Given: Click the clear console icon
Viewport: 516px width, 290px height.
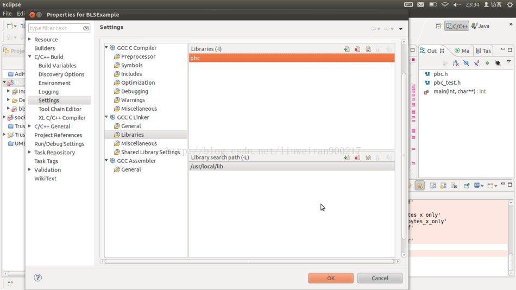Looking at the screenshot, I should point(454,186).
